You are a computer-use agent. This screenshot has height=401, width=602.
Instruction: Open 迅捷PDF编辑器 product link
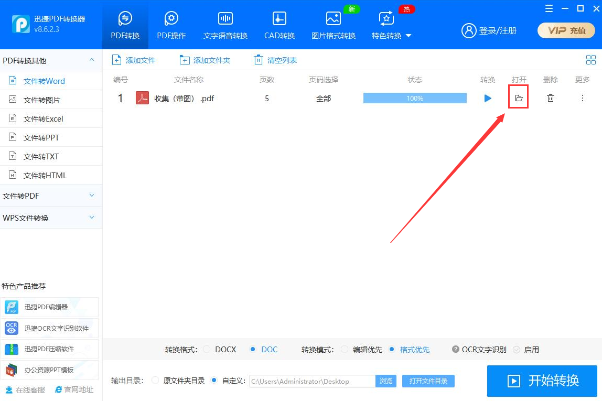click(x=49, y=307)
